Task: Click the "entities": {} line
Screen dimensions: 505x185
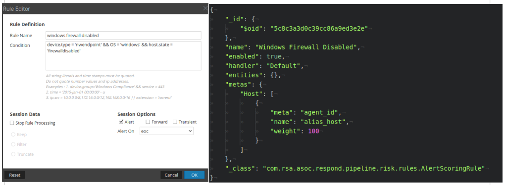Action: (x=253, y=75)
